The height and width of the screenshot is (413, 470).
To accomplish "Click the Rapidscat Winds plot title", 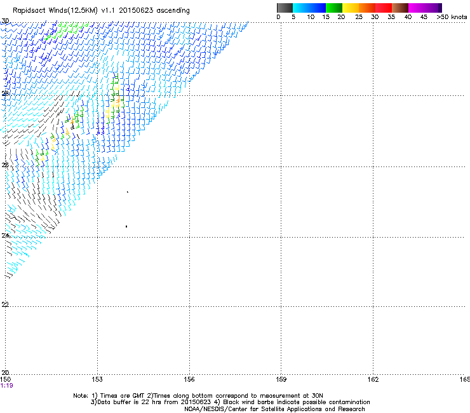I will [101, 11].
